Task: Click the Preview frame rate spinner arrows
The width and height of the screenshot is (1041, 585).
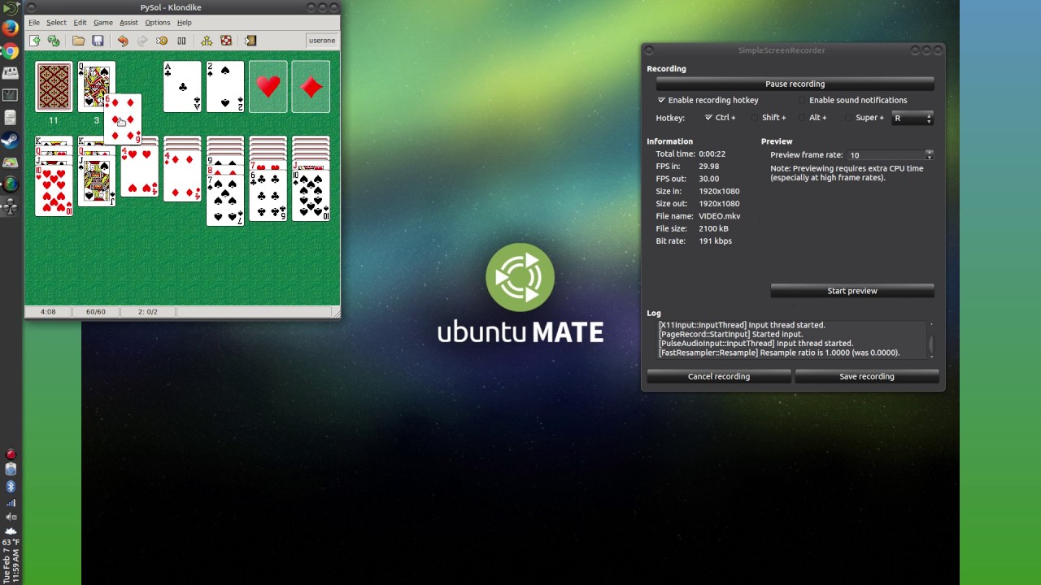Action: click(x=930, y=154)
